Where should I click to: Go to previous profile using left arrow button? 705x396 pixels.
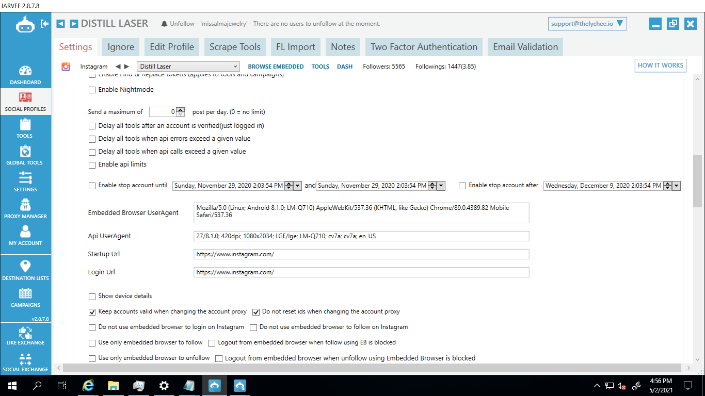60,24
